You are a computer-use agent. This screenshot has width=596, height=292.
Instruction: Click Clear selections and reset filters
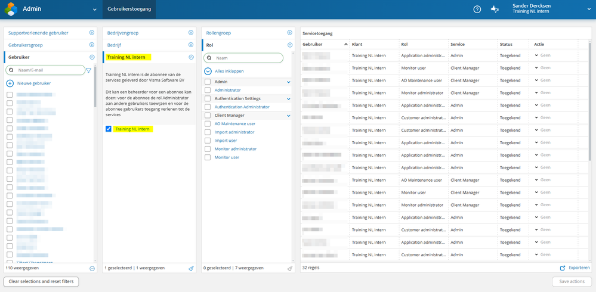pyautogui.click(x=41, y=282)
